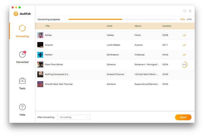Select the song title More Than Words
204x136 pixels.
click(54, 64)
